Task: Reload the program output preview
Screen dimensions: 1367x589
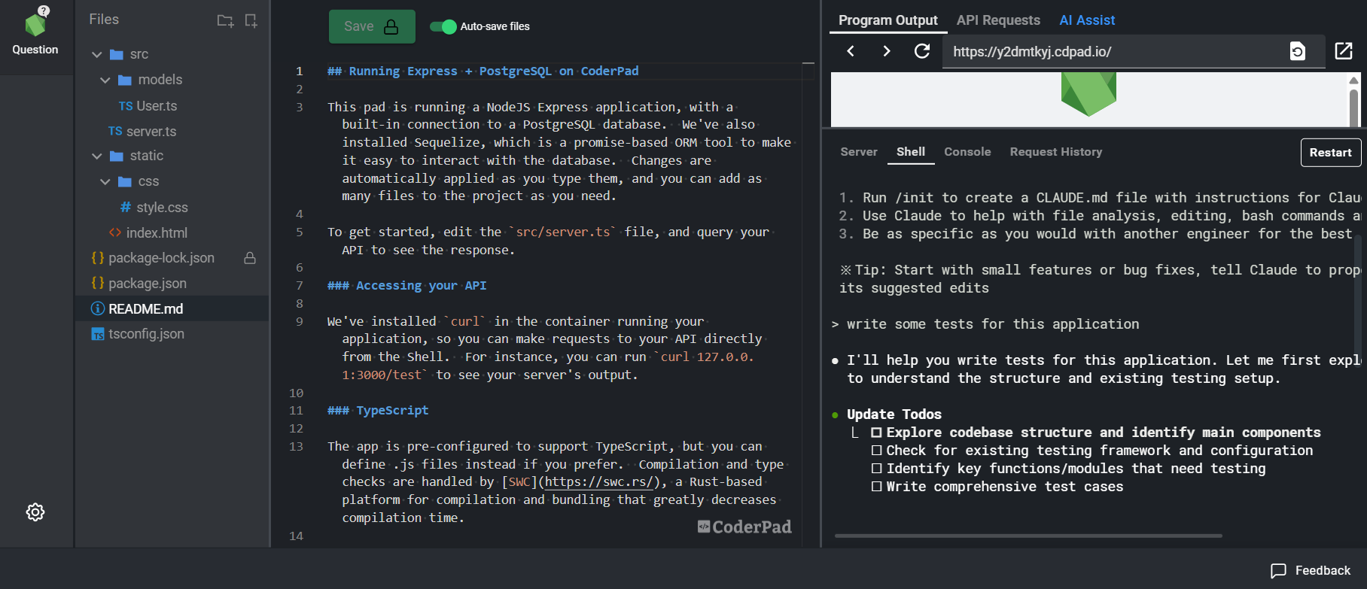Action: 921,51
